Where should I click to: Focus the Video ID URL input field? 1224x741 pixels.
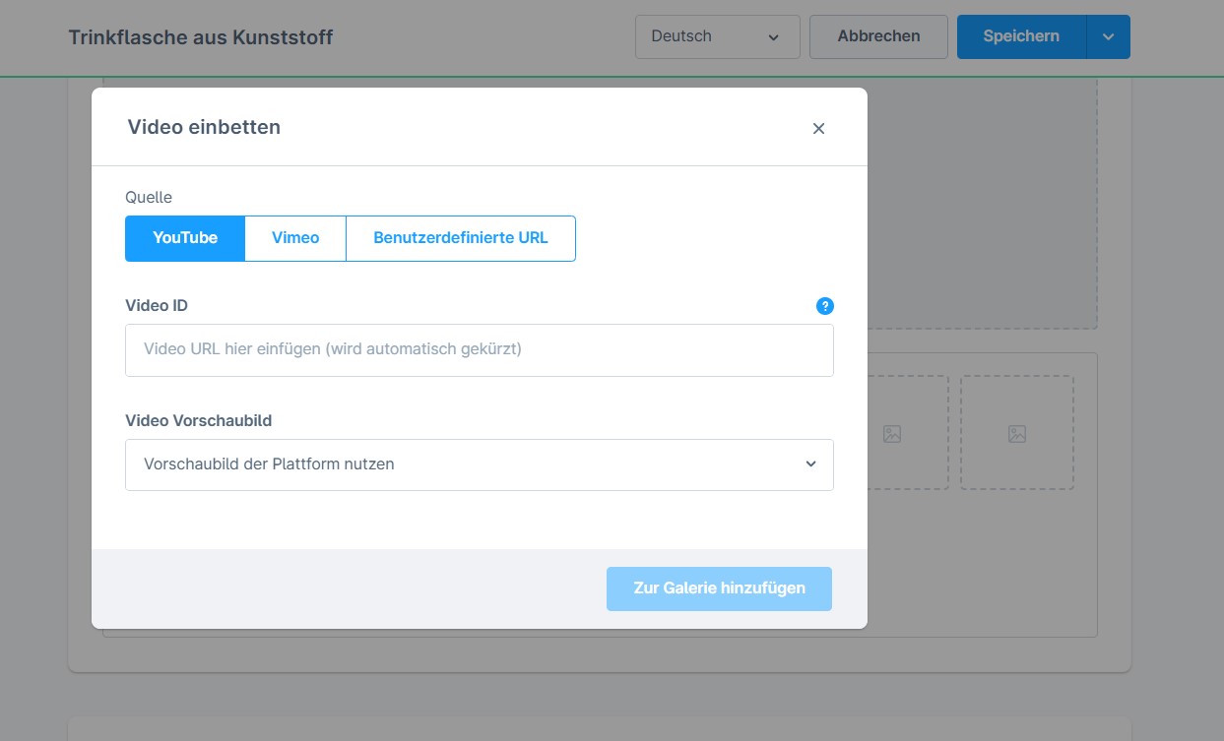point(479,349)
